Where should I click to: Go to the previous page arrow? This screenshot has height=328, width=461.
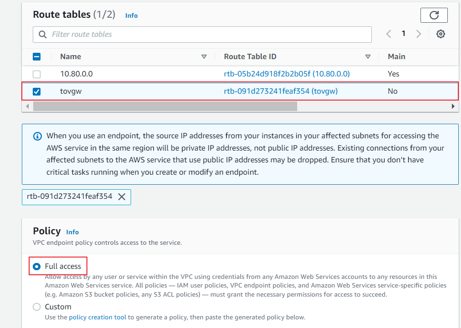click(389, 34)
